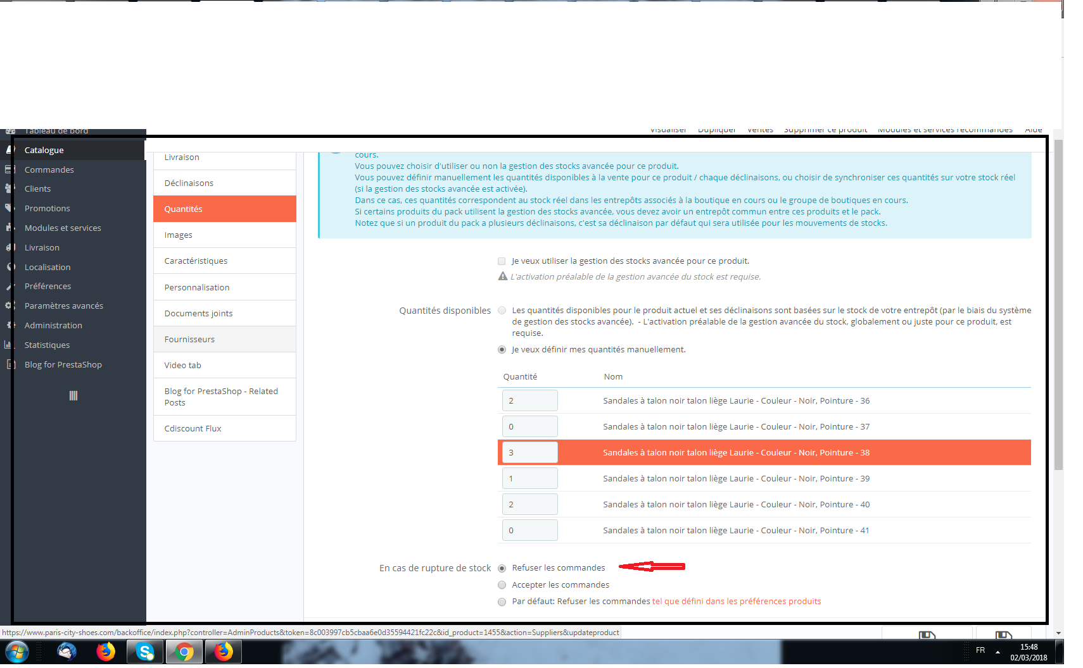Viewport: 1083px width, 668px height.
Task: Open the Video tab entry
Action: click(225, 365)
